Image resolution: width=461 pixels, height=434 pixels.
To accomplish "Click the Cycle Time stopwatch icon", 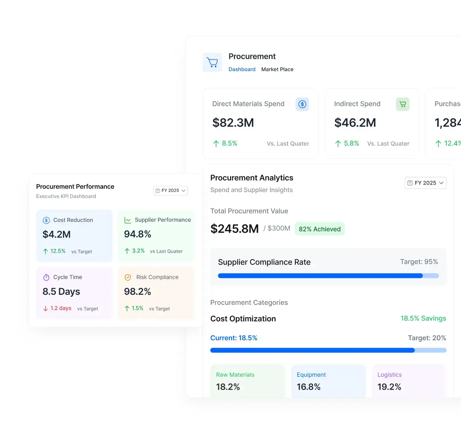I will pos(46,277).
